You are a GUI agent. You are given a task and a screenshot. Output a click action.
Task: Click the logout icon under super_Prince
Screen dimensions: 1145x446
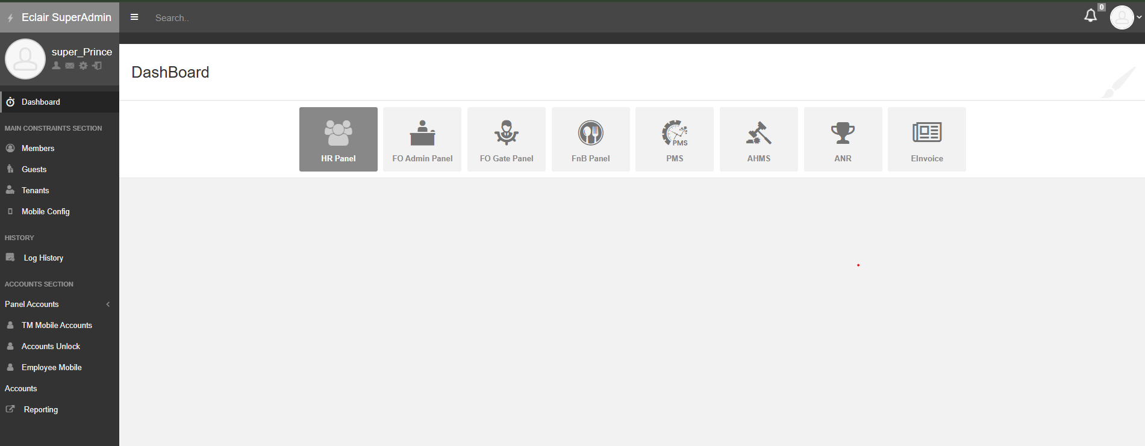pos(97,66)
